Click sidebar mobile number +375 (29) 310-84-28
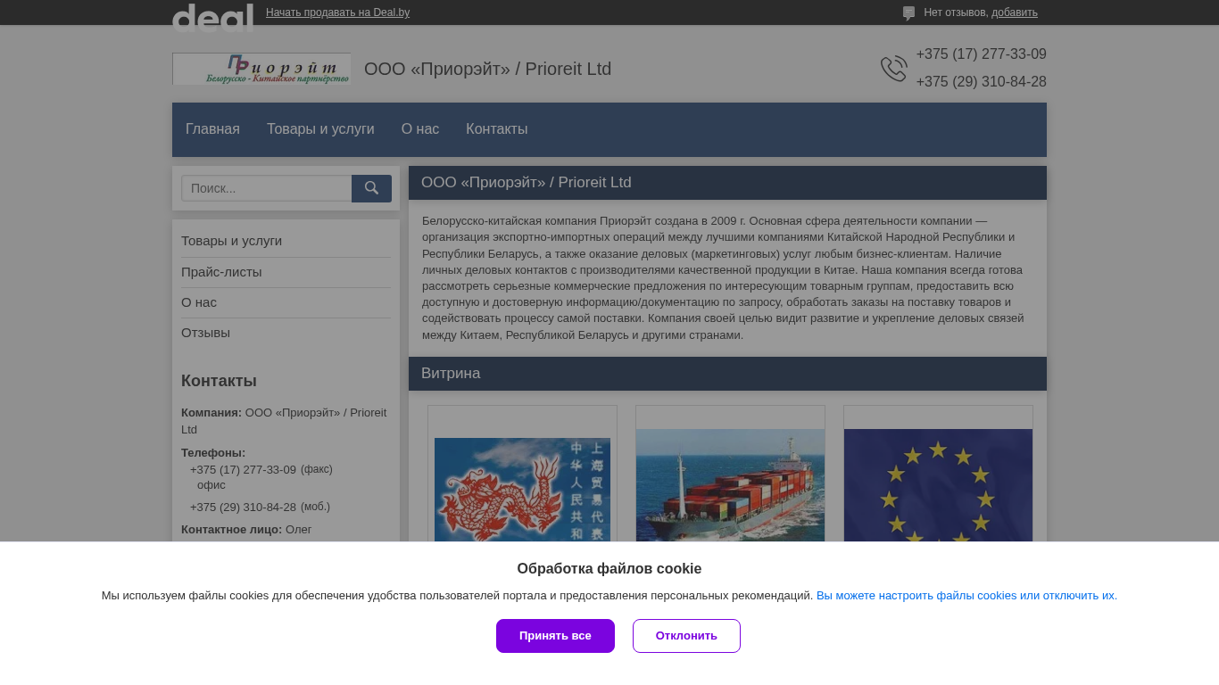Viewport: 1219px width, 685px height. [x=243, y=508]
